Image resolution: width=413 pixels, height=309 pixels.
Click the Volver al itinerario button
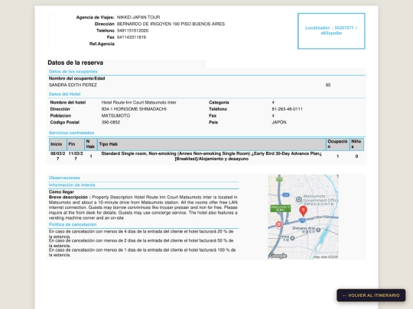coord(371,295)
